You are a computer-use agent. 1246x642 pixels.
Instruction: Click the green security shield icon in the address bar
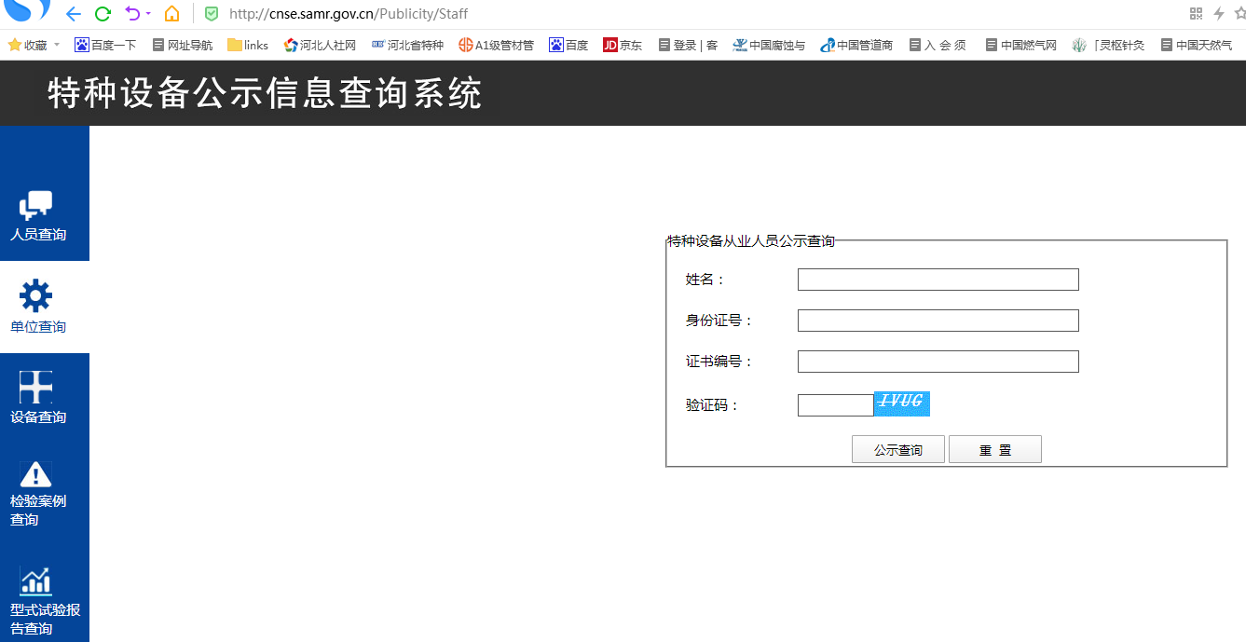pyautogui.click(x=212, y=14)
